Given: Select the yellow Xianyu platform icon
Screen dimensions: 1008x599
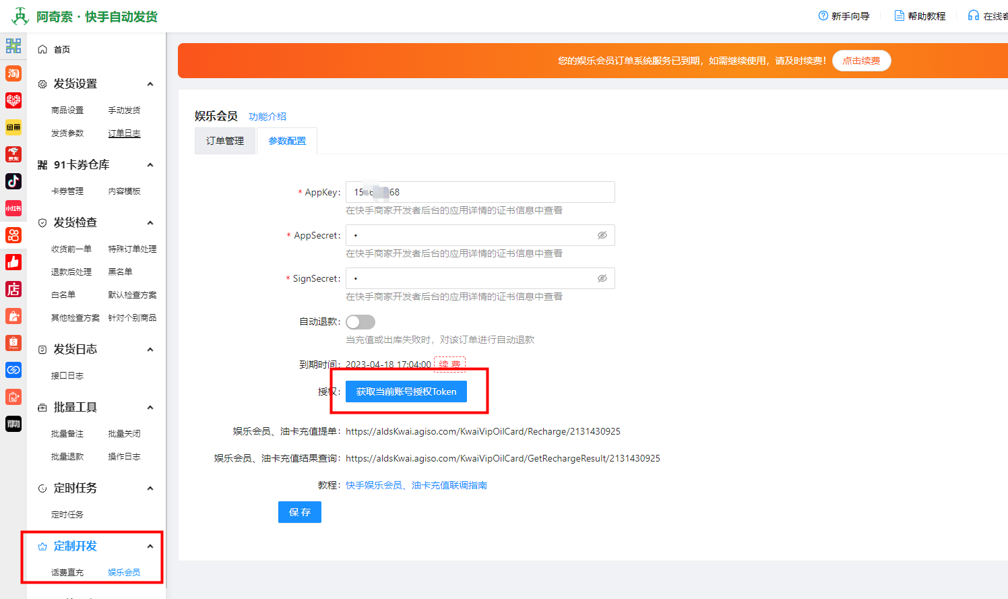Looking at the screenshot, I should [13, 127].
